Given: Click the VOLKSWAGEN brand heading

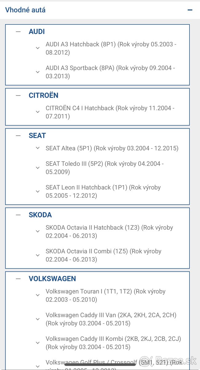Looking at the screenshot, I should pos(52,278).
